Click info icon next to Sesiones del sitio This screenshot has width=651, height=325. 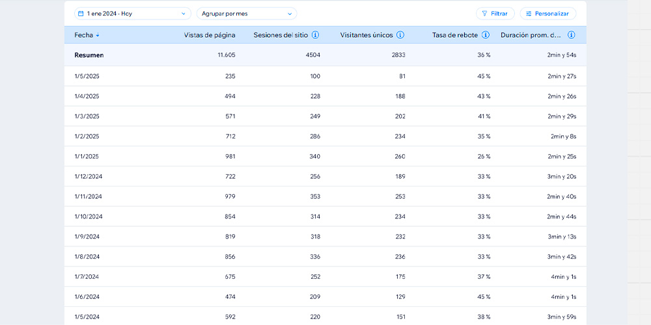(x=316, y=35)
